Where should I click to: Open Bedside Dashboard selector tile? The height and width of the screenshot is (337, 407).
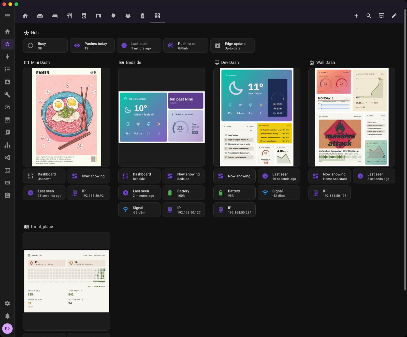click(139, 176)
